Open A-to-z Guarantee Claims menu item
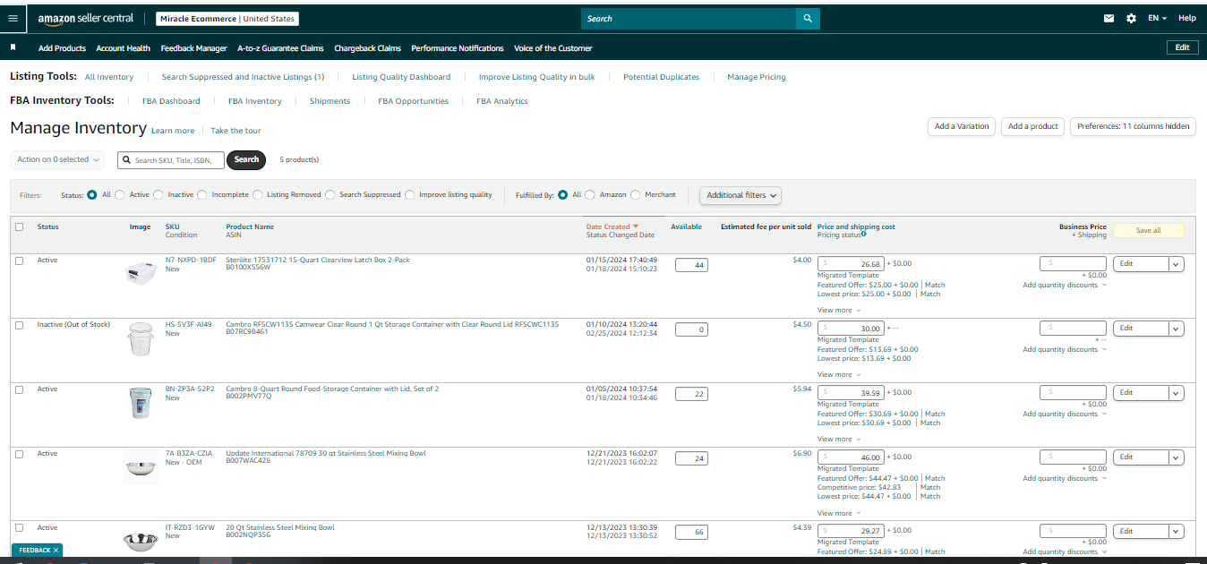Screen dimensions: 1207x564 pos(280,48)
